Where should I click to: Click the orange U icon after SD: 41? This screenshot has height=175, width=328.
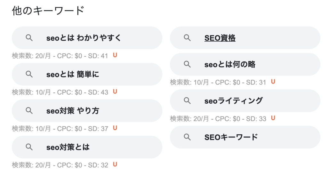coord(115,55)
